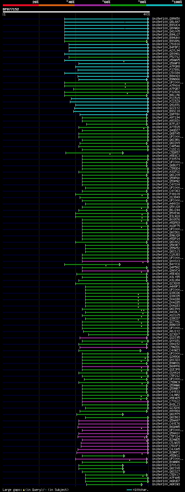The width and height of the screenshot is (185, 492).
Task: Select the UniRef100_Q56WF8 entry
Action: click(166, 63)
